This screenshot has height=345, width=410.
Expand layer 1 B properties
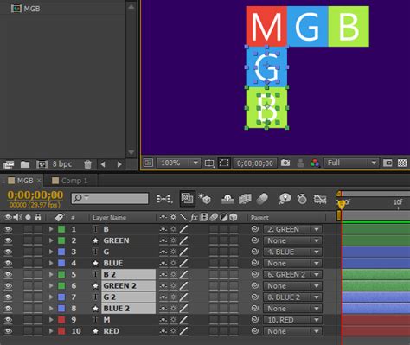pyautogui.click(x=51, y=229)
